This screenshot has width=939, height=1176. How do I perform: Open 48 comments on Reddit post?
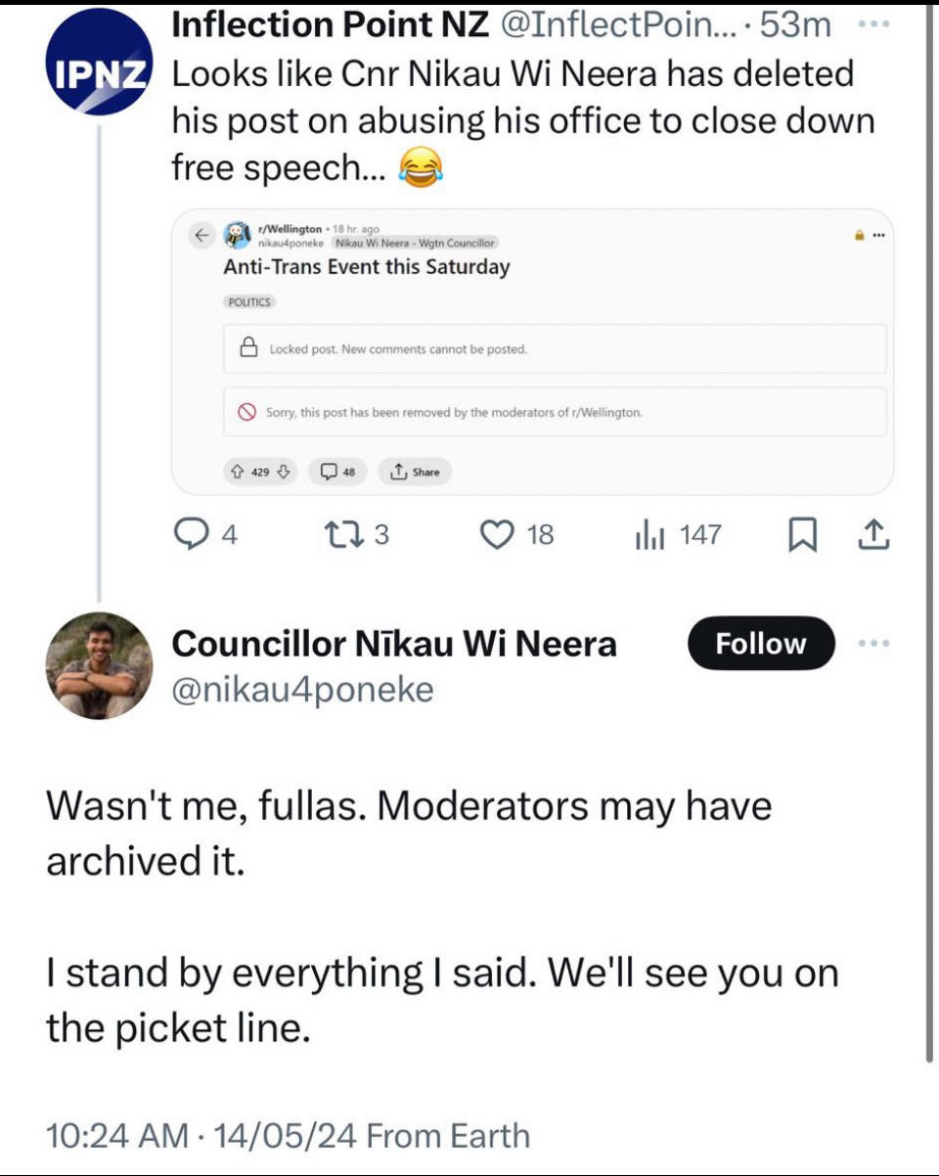pyautogui.click(x=337, y=473)
